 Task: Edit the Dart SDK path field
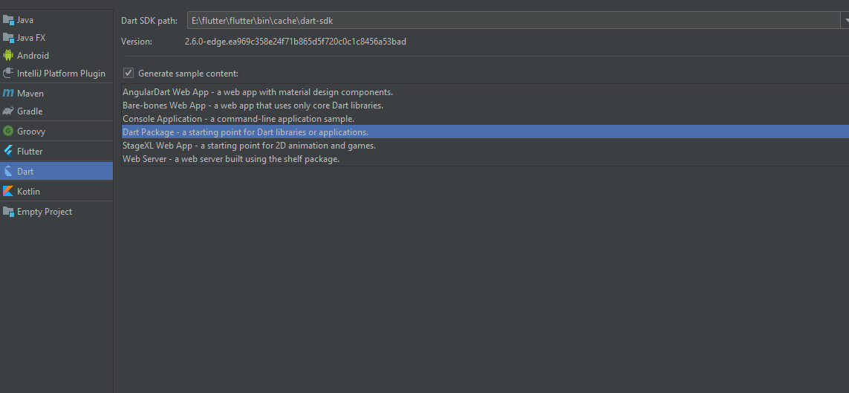tap(513, 21)
